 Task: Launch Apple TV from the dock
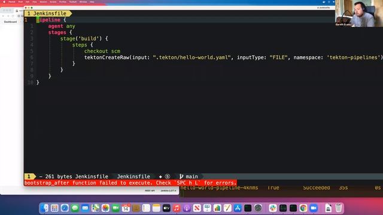166,208
